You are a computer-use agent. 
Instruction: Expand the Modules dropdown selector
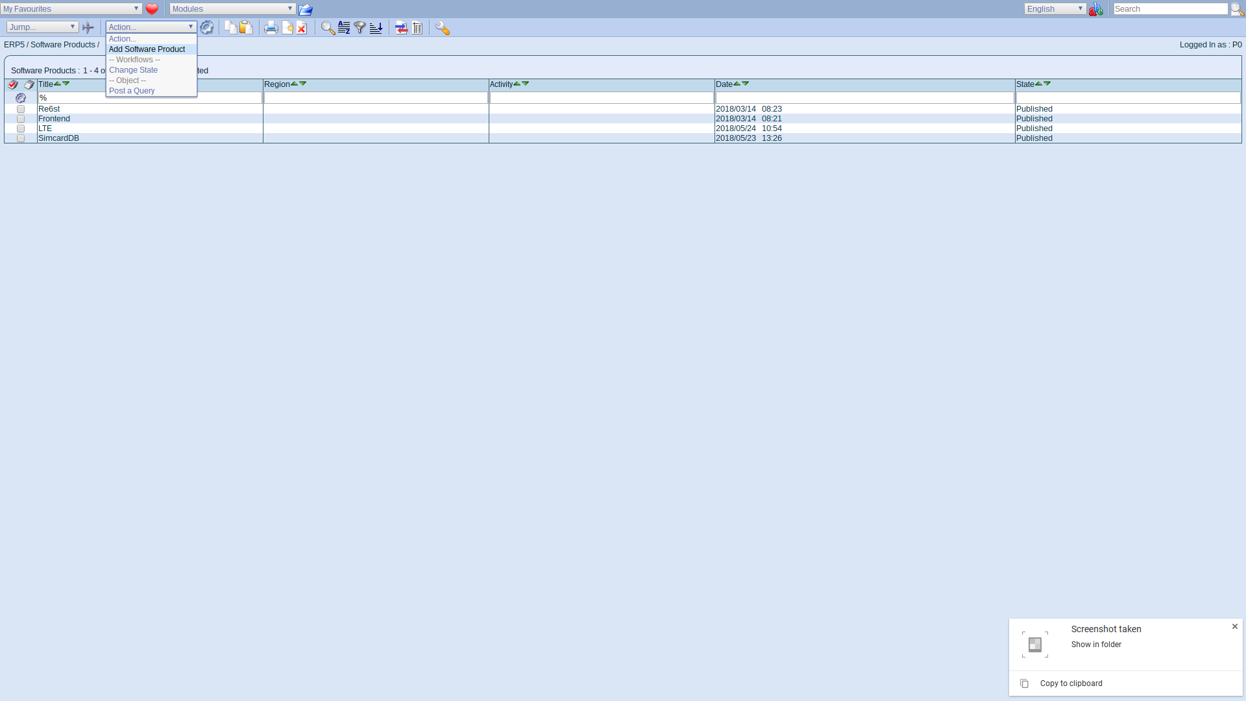point(288,8)
